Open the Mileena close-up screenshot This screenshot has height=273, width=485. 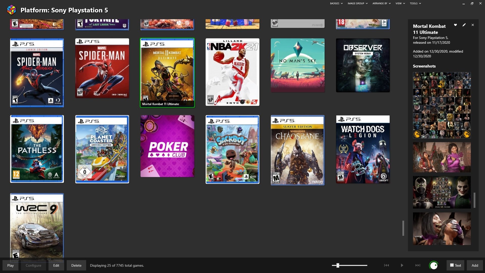click(442, 229)
